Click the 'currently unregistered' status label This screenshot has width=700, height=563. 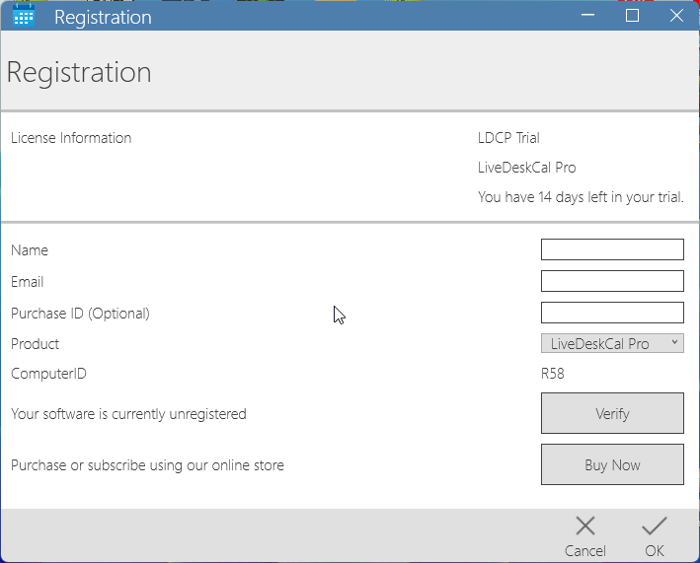click(128, 414)
